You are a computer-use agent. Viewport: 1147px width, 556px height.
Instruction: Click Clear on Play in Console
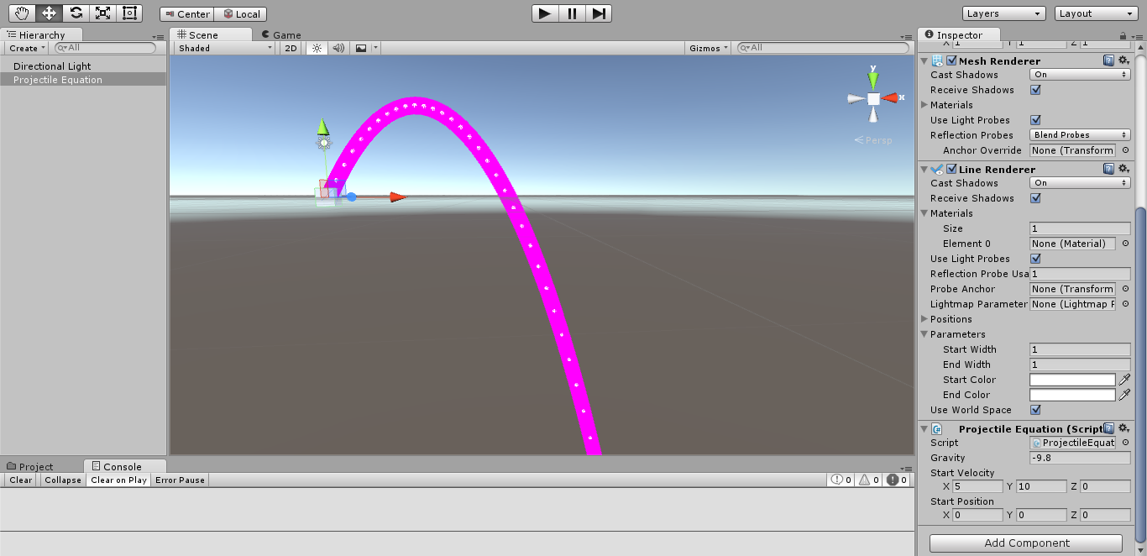[x=118, y=480]
